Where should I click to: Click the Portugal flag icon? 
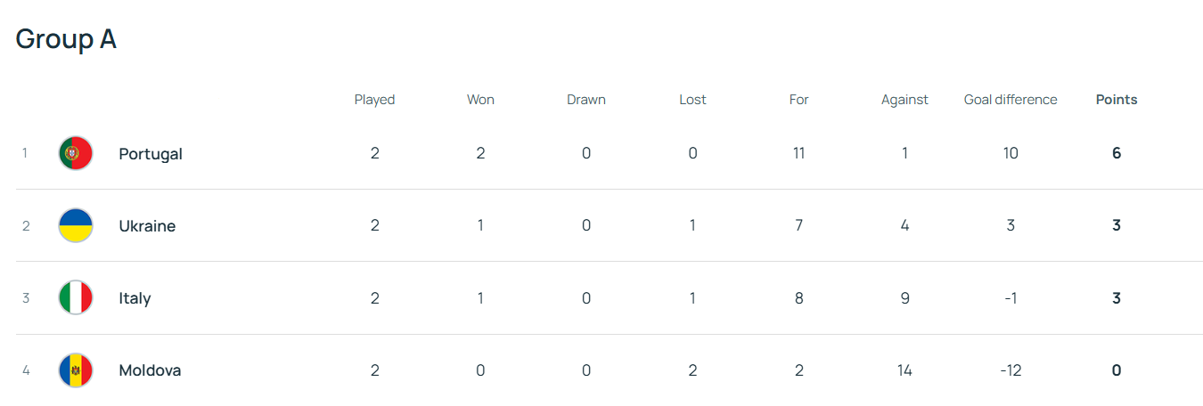(76, 153)
